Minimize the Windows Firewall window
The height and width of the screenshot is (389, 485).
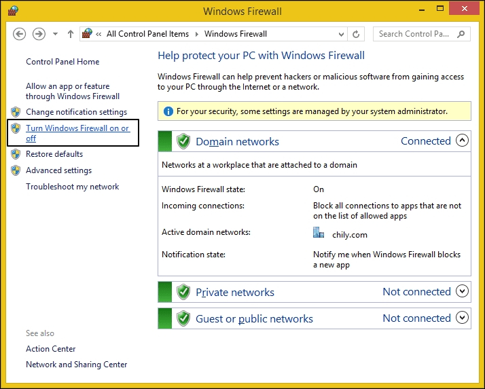pyautogui.click(x=421, y=10)
